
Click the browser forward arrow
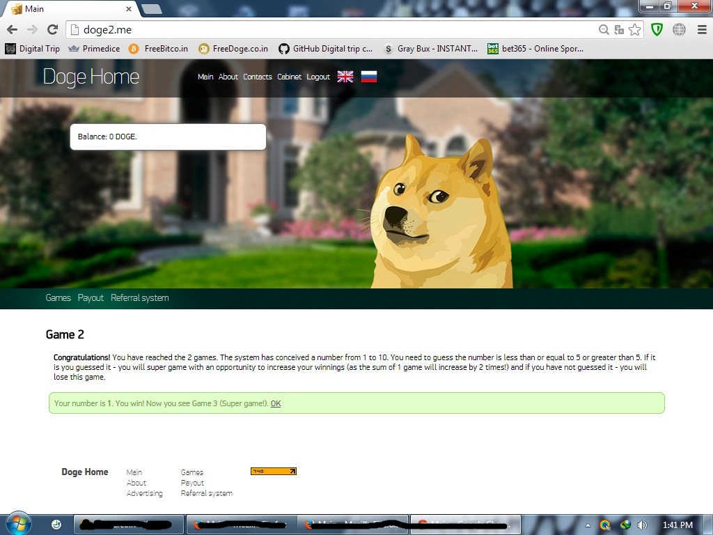[32, 29]
